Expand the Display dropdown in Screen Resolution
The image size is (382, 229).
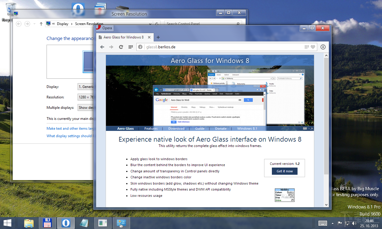(x=85, y=87)
